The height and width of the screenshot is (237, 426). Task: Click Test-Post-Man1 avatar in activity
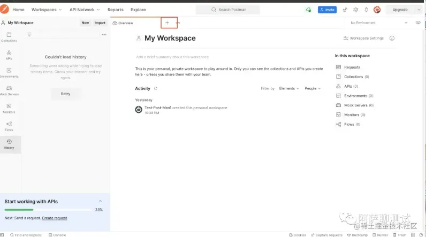coord(139,110)
